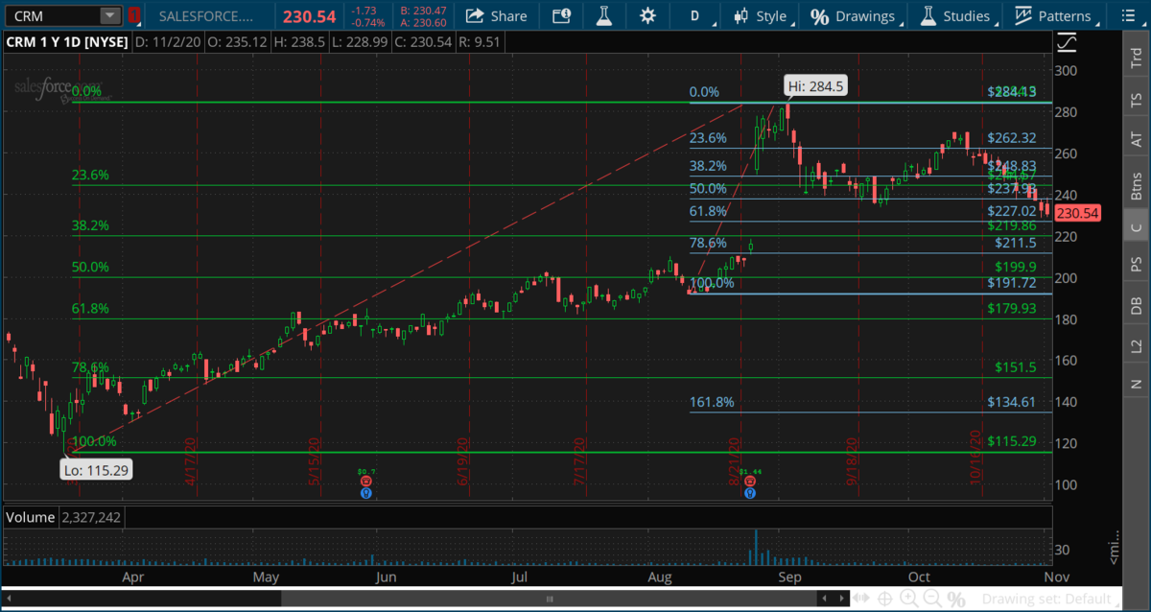Click the red symbol link number icon
1151x612 pixels.
coord(134,15)
